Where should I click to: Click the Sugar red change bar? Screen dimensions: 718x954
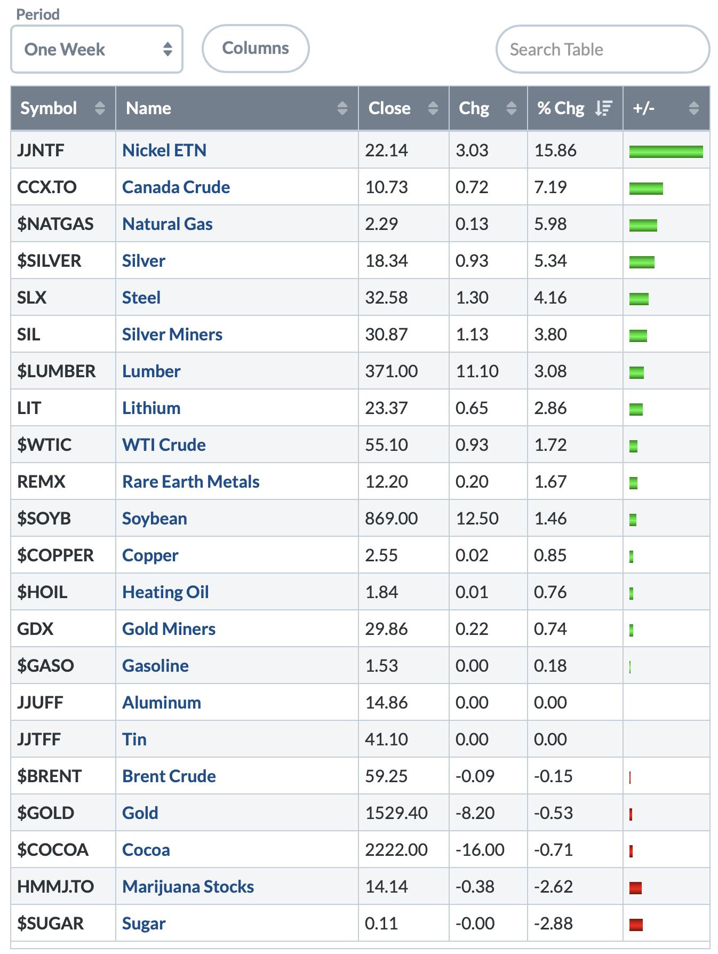[636, 925]
